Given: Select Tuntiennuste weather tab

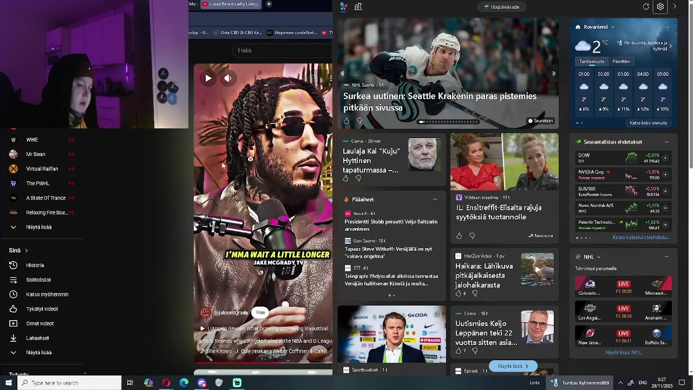Looking at the screenshot, I should coord(591,62).
